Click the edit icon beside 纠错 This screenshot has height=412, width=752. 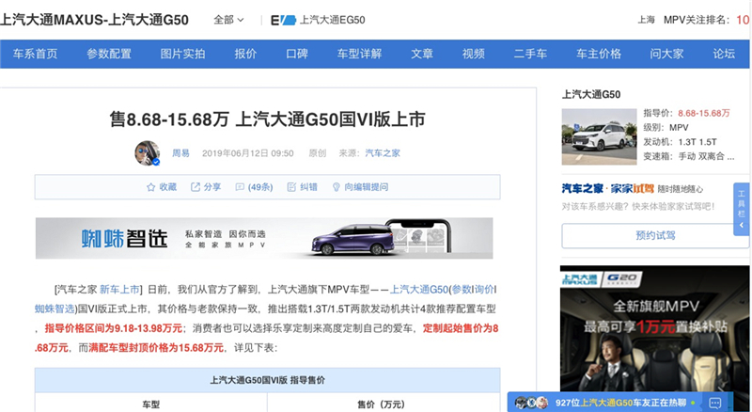click(291, 187)
